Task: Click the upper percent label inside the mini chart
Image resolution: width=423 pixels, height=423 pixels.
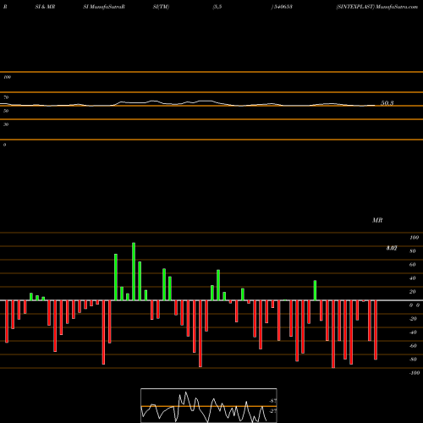Action: click(272, 401)
